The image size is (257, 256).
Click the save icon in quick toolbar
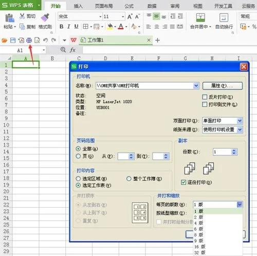[13, 40]
